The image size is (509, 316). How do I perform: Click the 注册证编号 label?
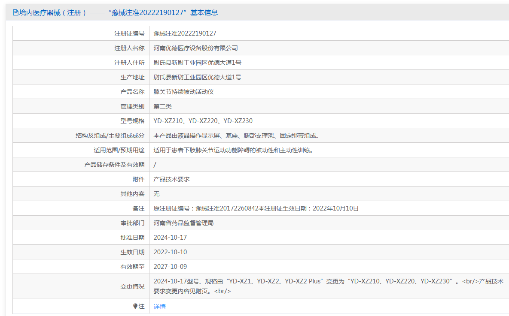coord(129,33)
